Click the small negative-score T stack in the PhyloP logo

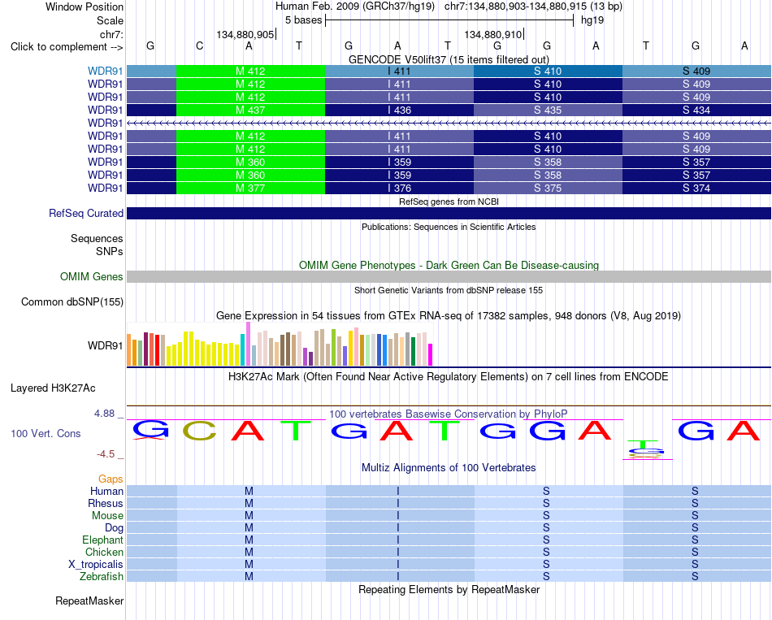(x=647, y=449)
